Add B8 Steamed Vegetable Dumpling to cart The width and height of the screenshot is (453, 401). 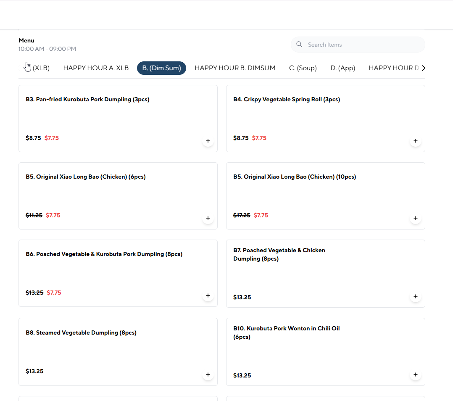tap(208, 375)
